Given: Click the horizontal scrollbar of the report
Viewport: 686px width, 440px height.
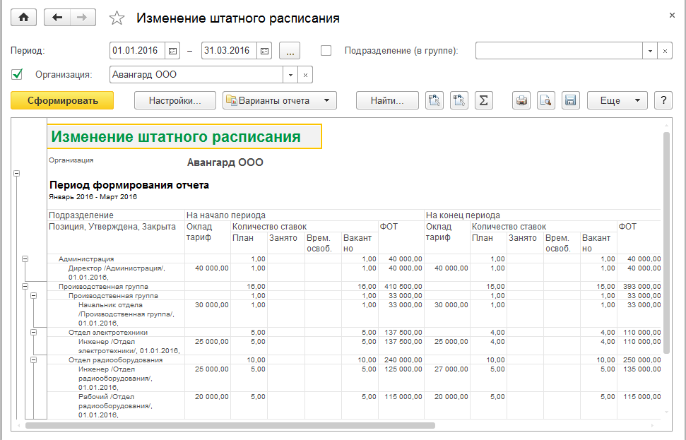Looking at the screenshot, I should [x=230, y=425].
